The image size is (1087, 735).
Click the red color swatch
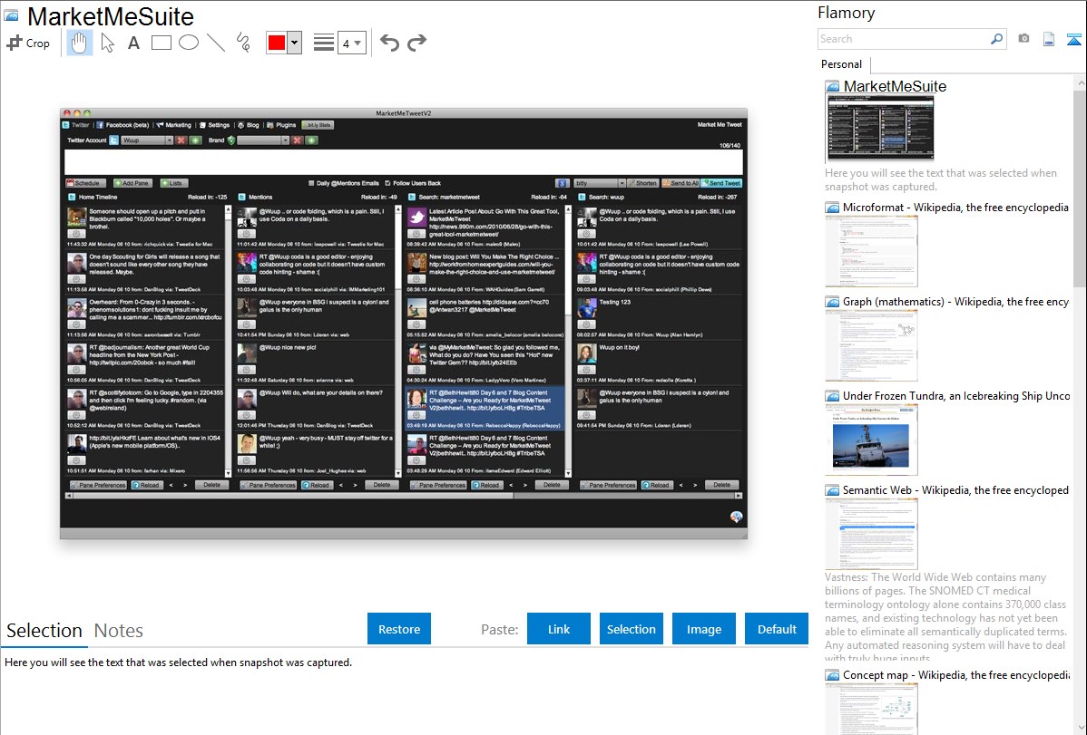[277, 43]
